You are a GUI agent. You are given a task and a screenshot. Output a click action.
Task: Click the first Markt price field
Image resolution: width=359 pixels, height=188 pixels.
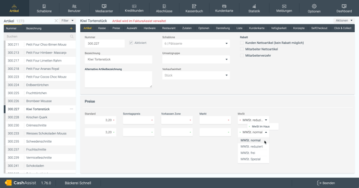click(x=215, y=120)
